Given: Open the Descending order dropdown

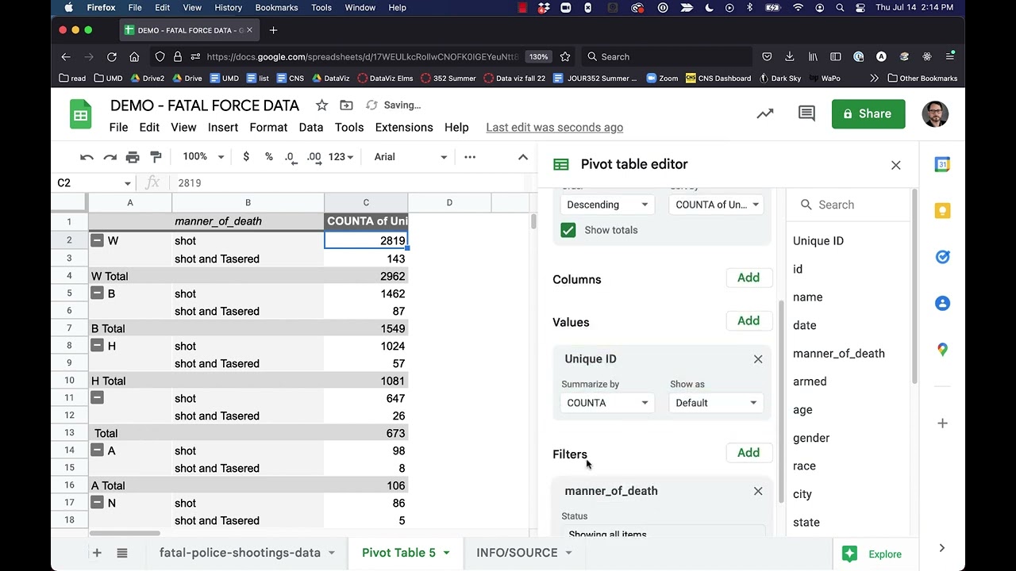Looking at the screenshot, I should click(607, 205).
